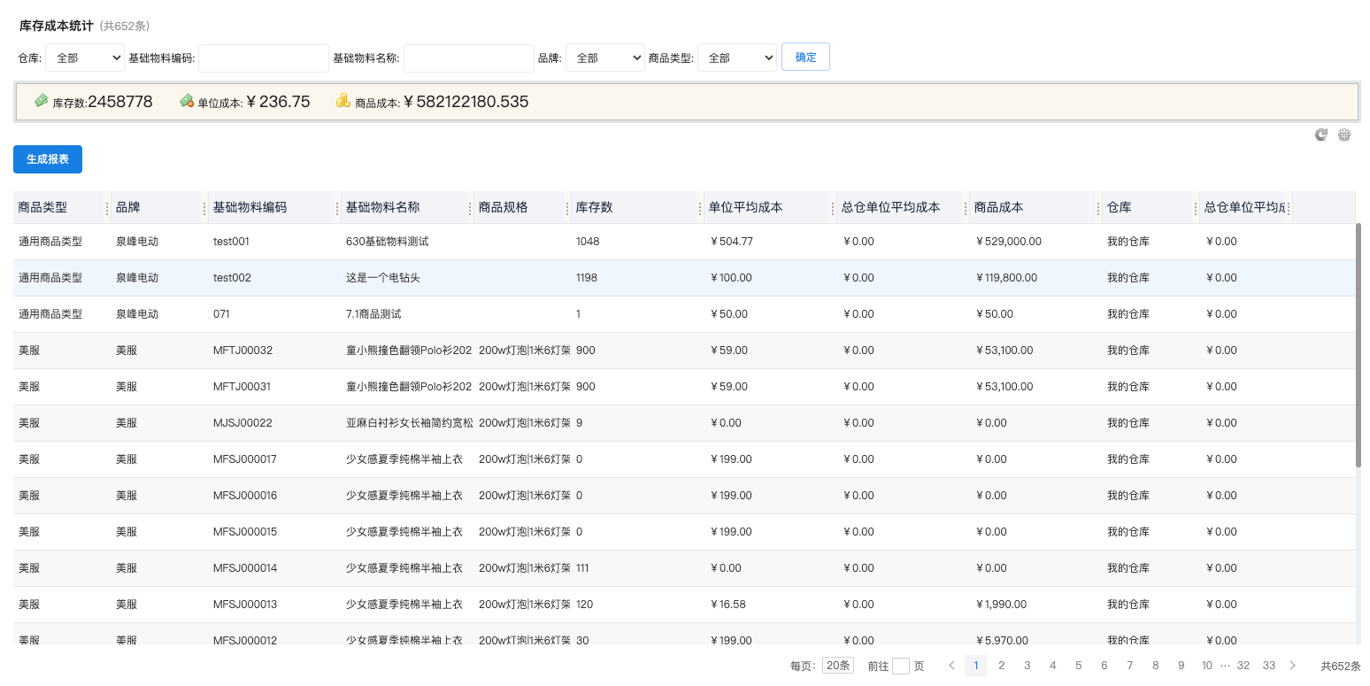Open the 商品类型 filter dropdown
The image size is (1370, 686).
(737, 58)
